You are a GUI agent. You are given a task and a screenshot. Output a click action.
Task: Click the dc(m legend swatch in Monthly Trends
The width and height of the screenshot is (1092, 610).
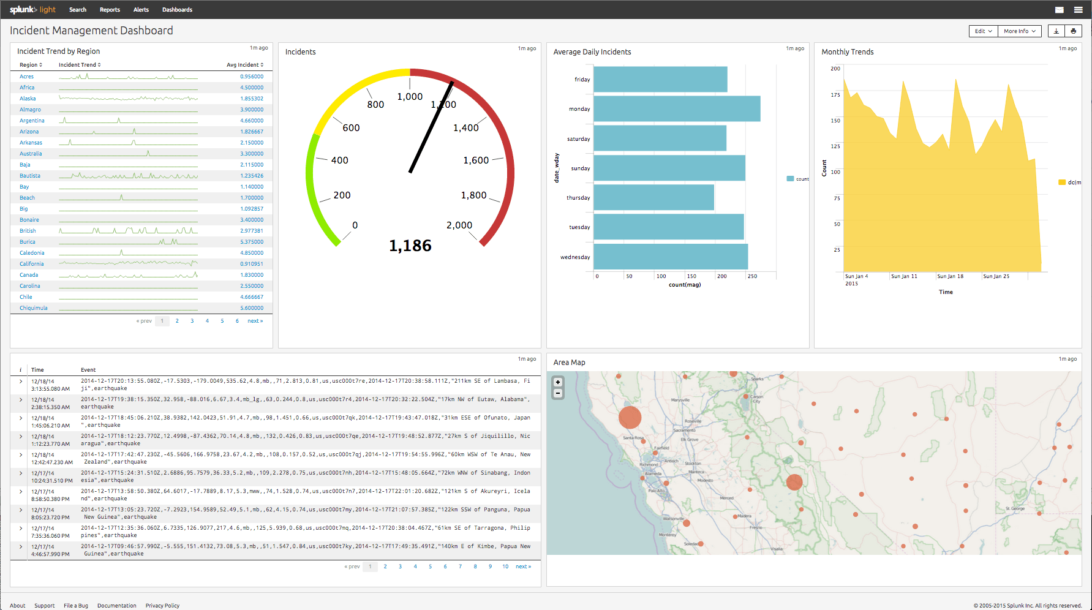[x=1062, y=182]
